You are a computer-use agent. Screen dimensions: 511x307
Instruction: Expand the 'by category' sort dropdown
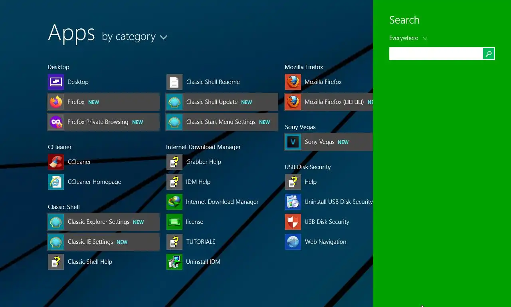pyautogui.click(x=134, y=37)
